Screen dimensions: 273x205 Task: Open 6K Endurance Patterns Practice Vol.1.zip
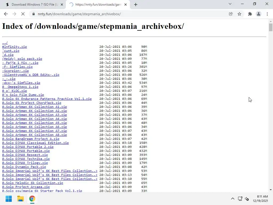tap(47, 99)
